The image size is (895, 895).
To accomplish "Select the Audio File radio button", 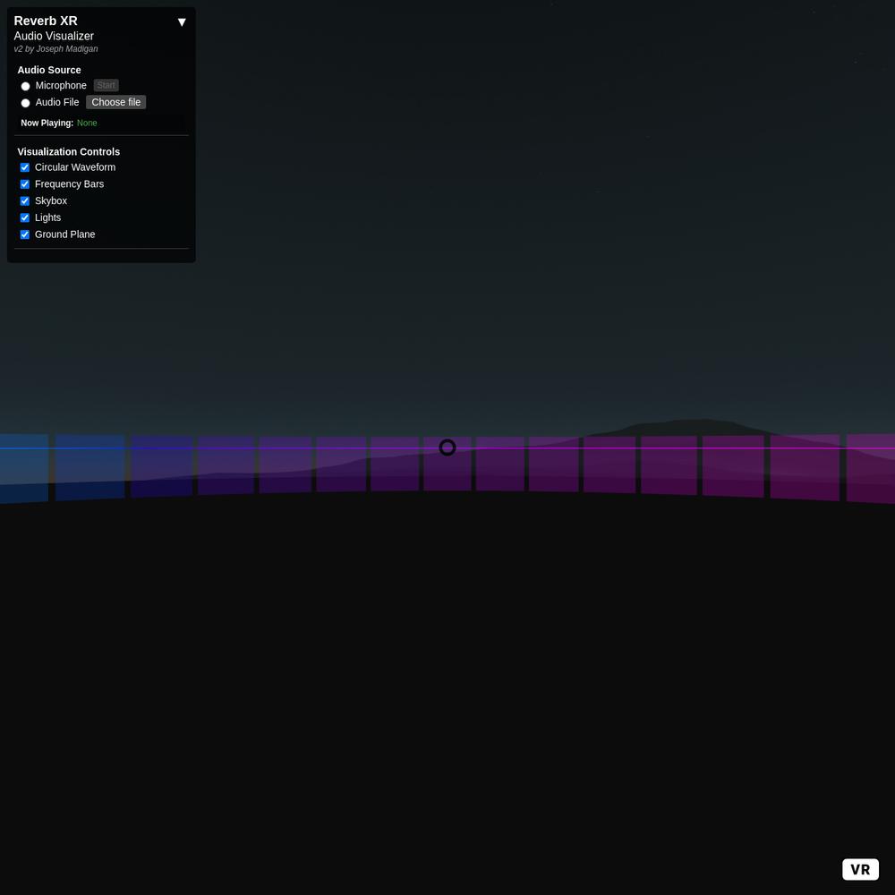I will click(25, 103).
